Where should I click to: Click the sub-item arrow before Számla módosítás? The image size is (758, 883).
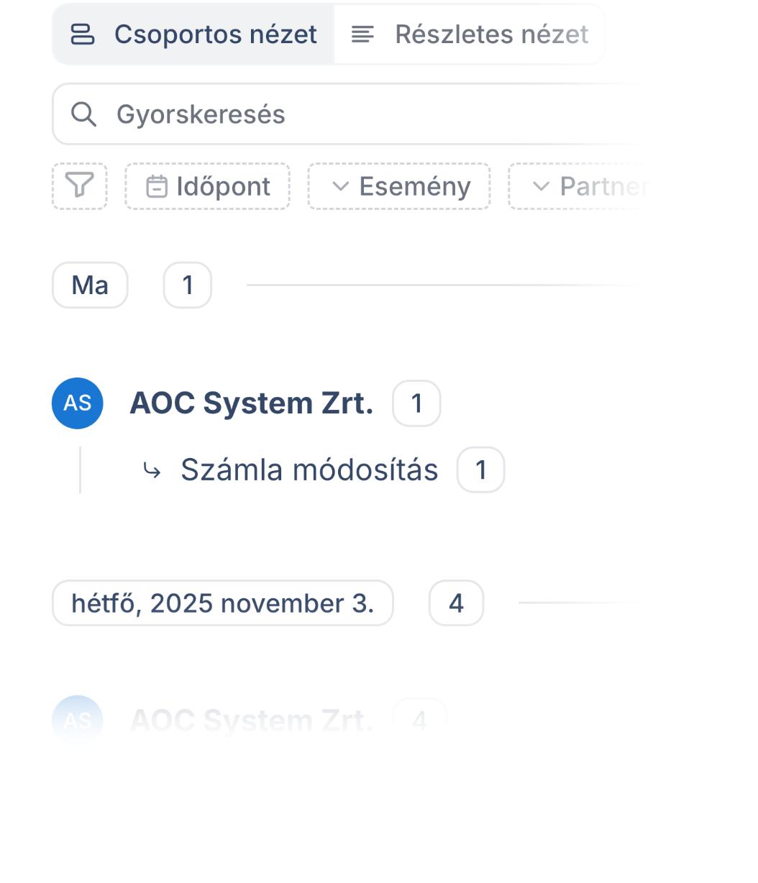(152, 470)
